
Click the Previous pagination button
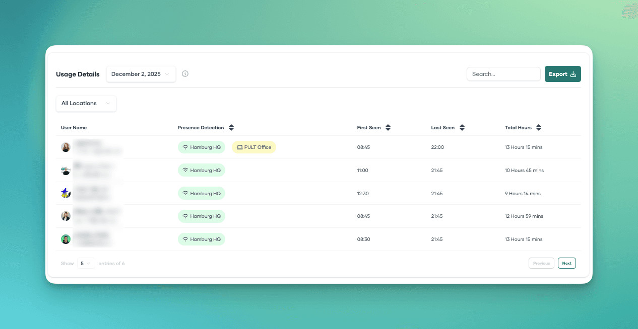tap(541, 263)
